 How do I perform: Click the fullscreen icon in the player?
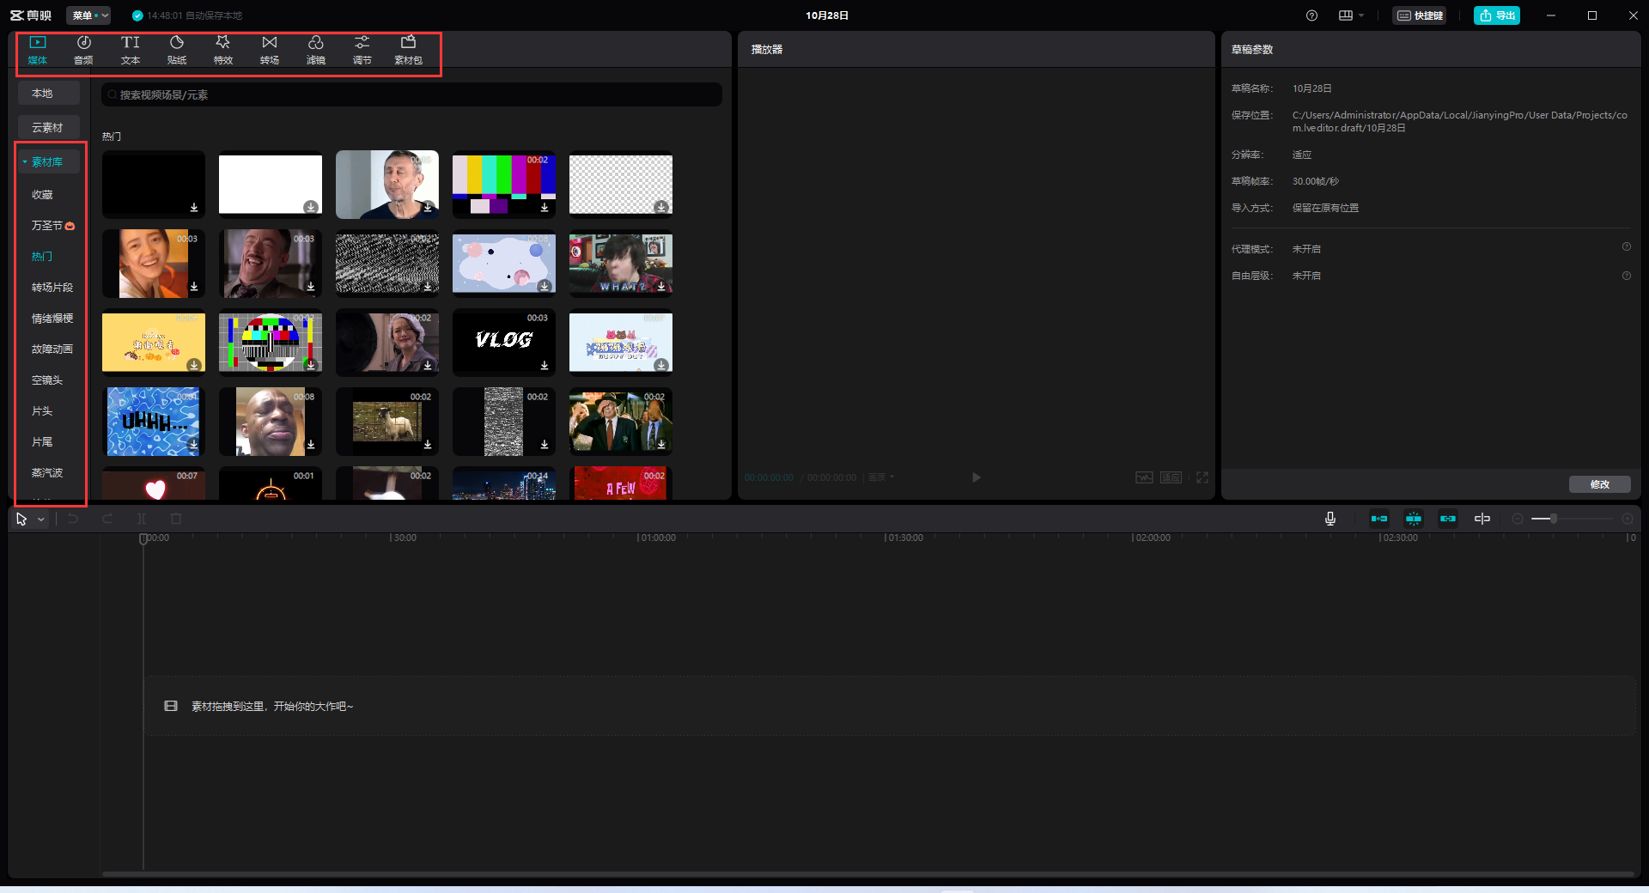pos(1202,477)
